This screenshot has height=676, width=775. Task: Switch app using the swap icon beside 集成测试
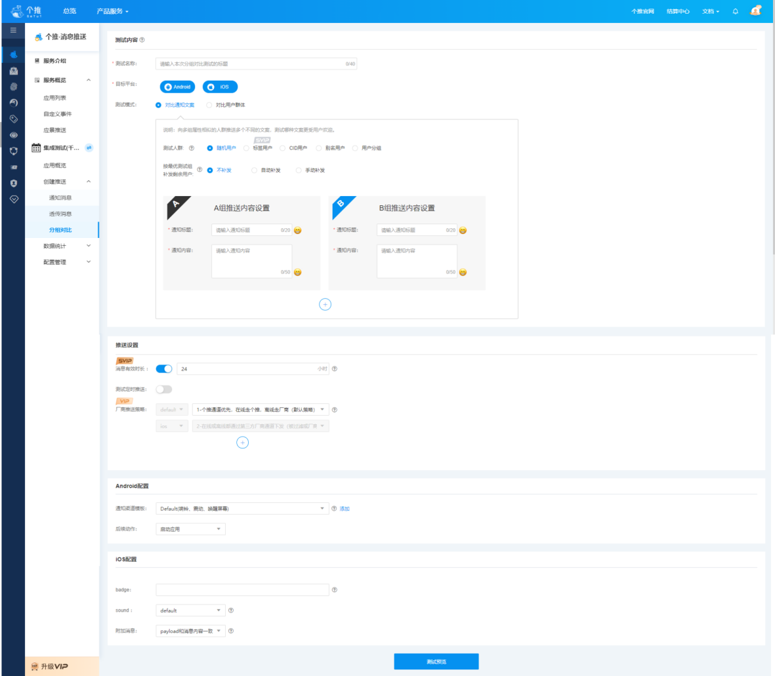[x=89, y=148]
